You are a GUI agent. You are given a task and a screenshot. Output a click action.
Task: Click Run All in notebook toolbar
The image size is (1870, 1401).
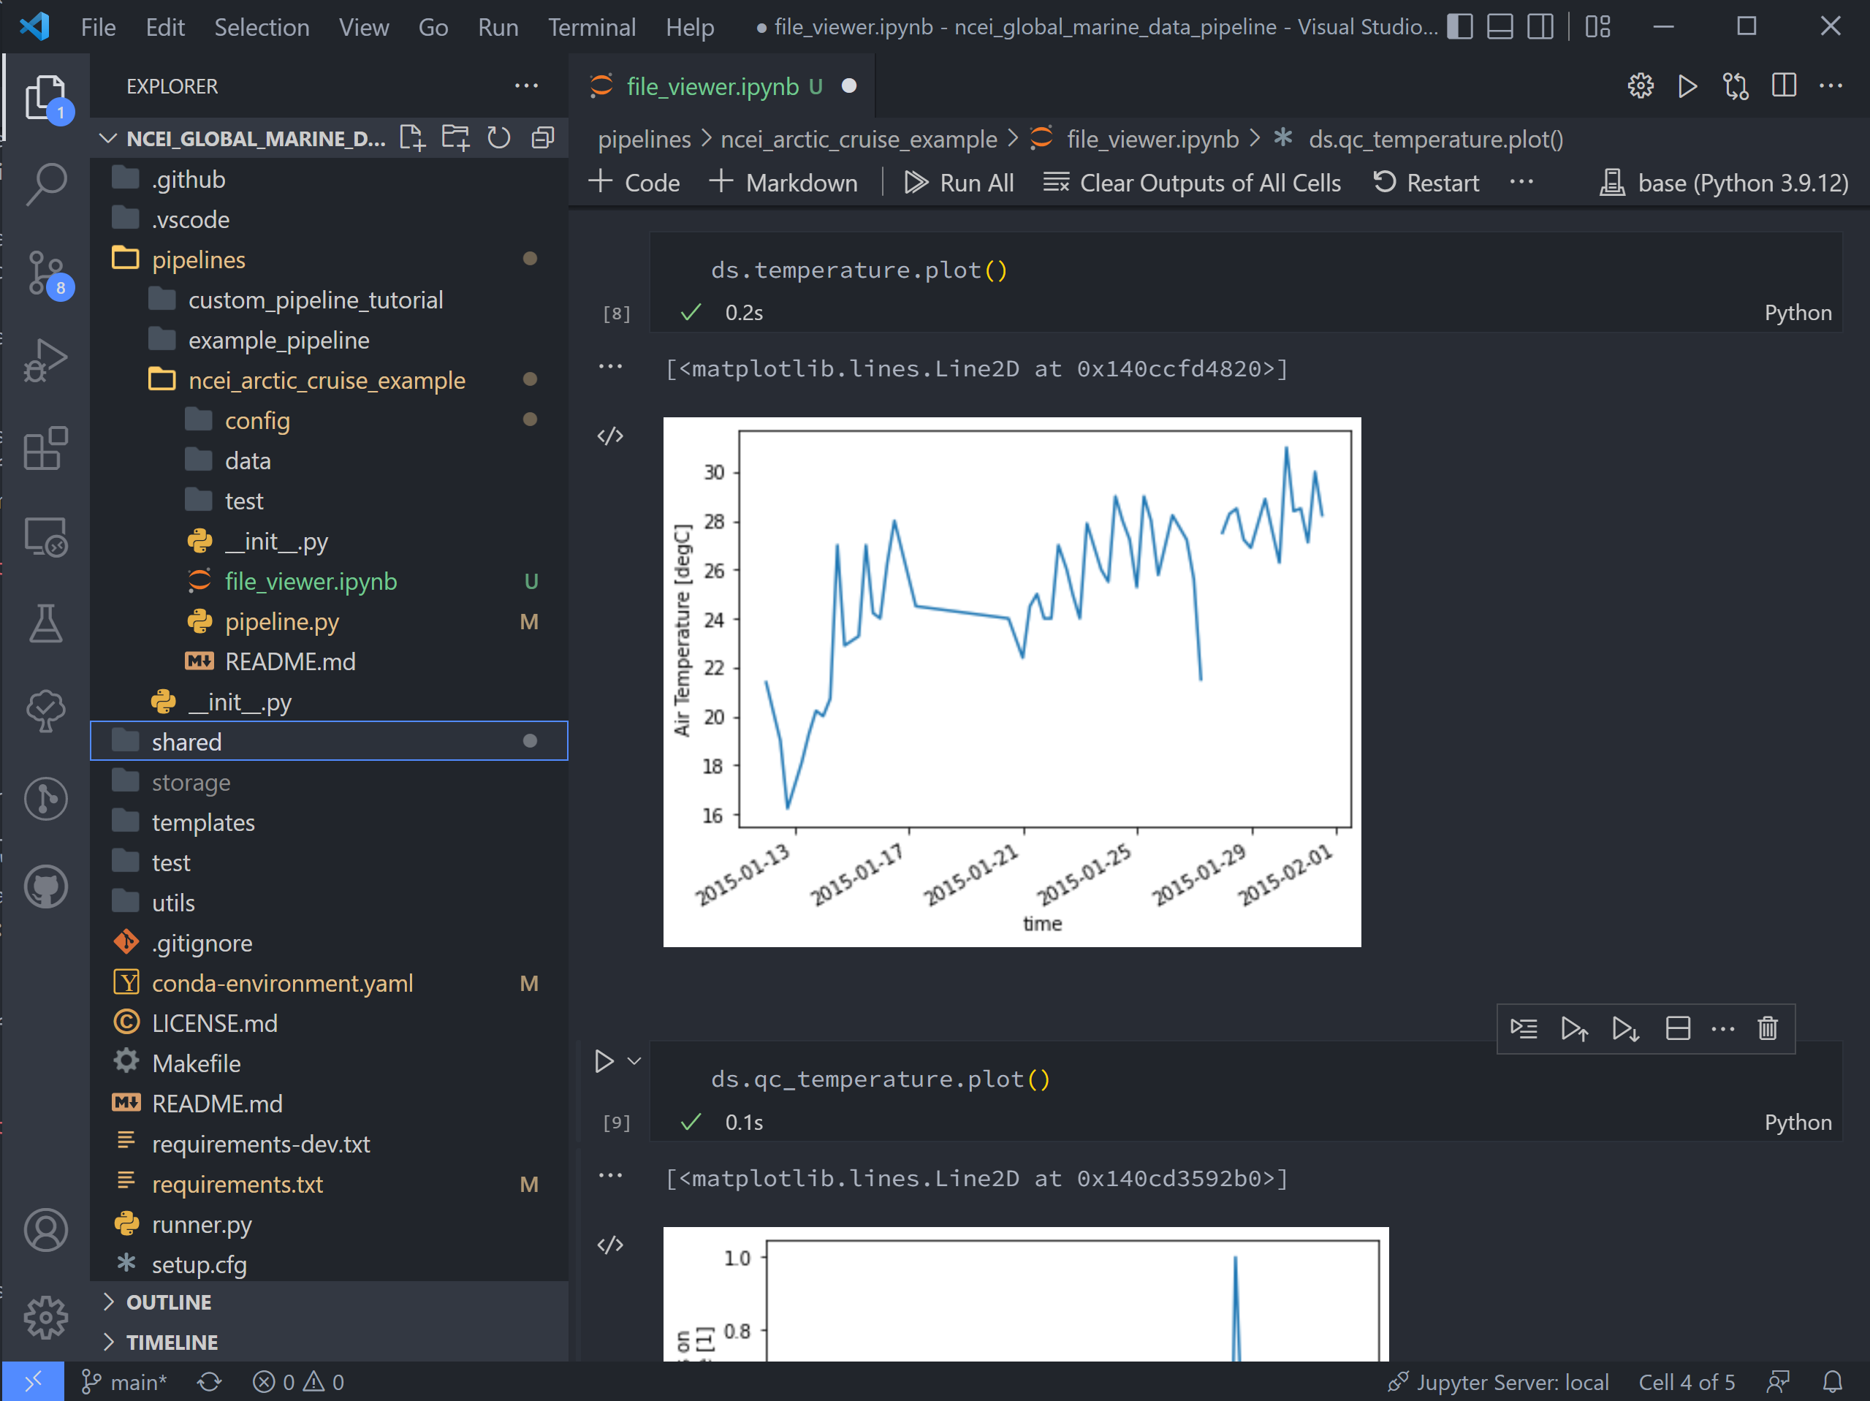click(959, 183)
